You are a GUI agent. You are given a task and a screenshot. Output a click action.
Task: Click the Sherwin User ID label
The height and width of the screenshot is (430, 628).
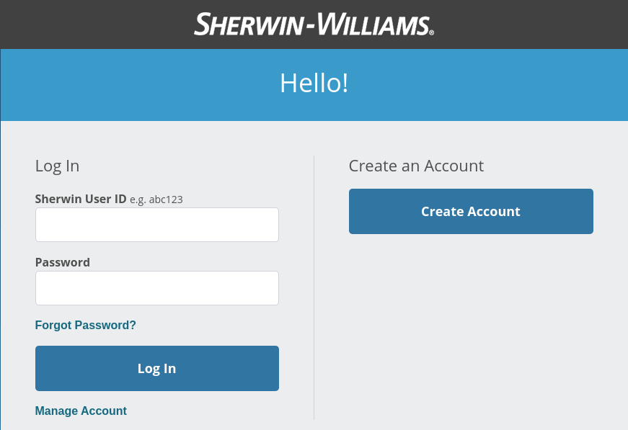coord(80,199)
